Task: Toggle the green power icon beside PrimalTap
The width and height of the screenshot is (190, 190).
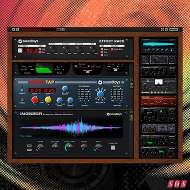Action: tap(131, 84)
